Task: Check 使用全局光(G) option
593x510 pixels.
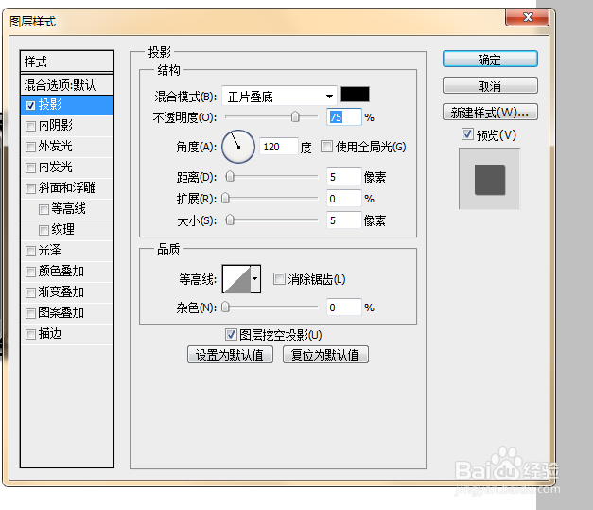Action: [x=326, y=147]
